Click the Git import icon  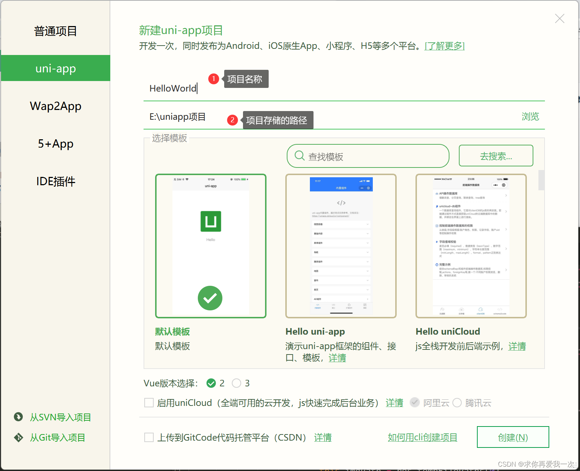pyautogui.click(x=18, y=437)
